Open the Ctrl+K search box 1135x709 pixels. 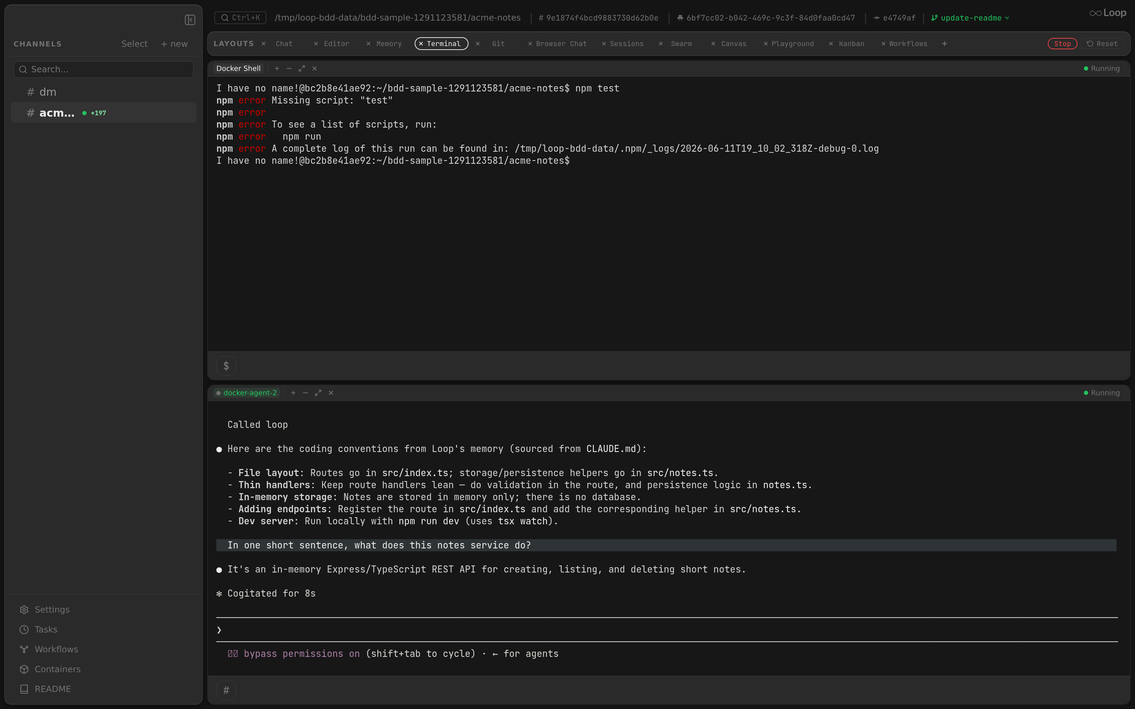(240, 18)
